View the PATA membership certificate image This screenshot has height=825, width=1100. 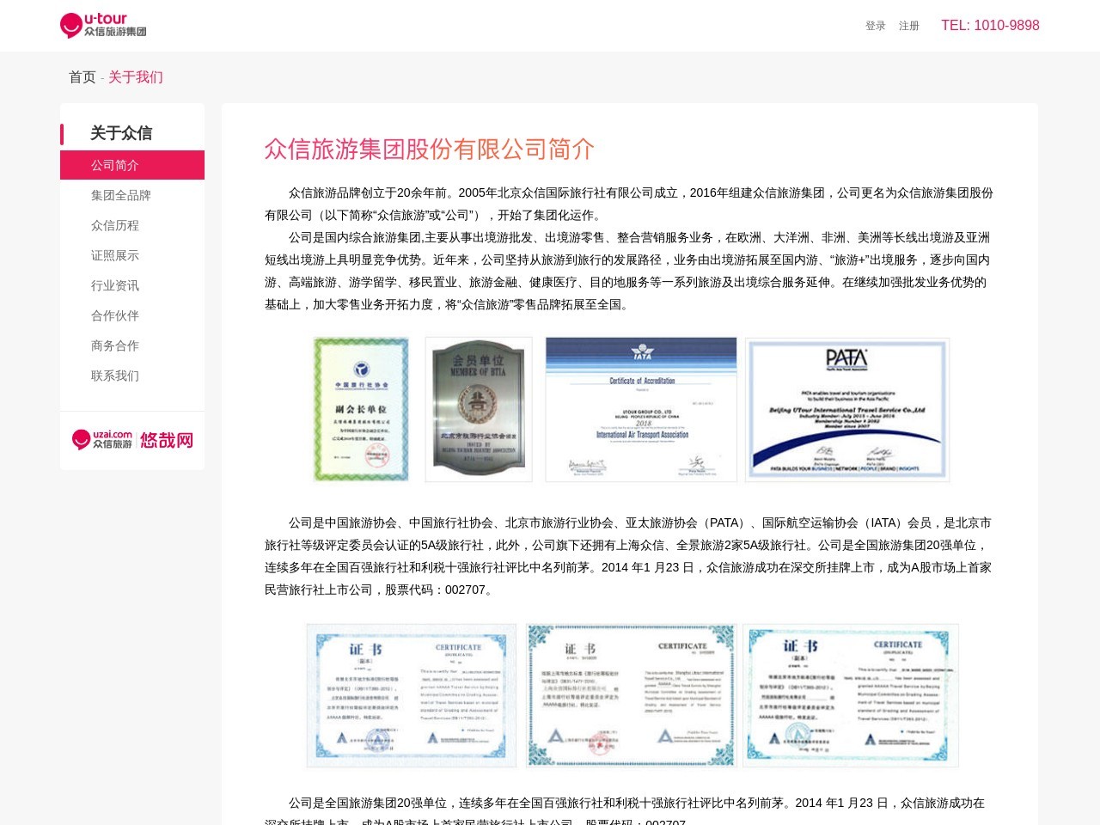[847, 410]
